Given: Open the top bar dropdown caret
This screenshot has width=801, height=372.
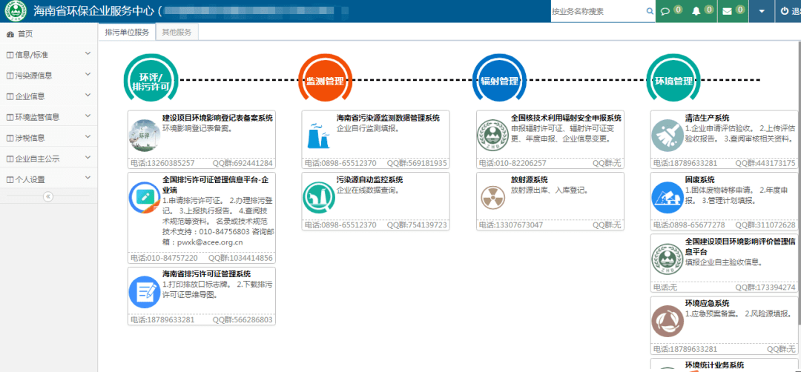Looking at the screenshot, I should (762, 11).
